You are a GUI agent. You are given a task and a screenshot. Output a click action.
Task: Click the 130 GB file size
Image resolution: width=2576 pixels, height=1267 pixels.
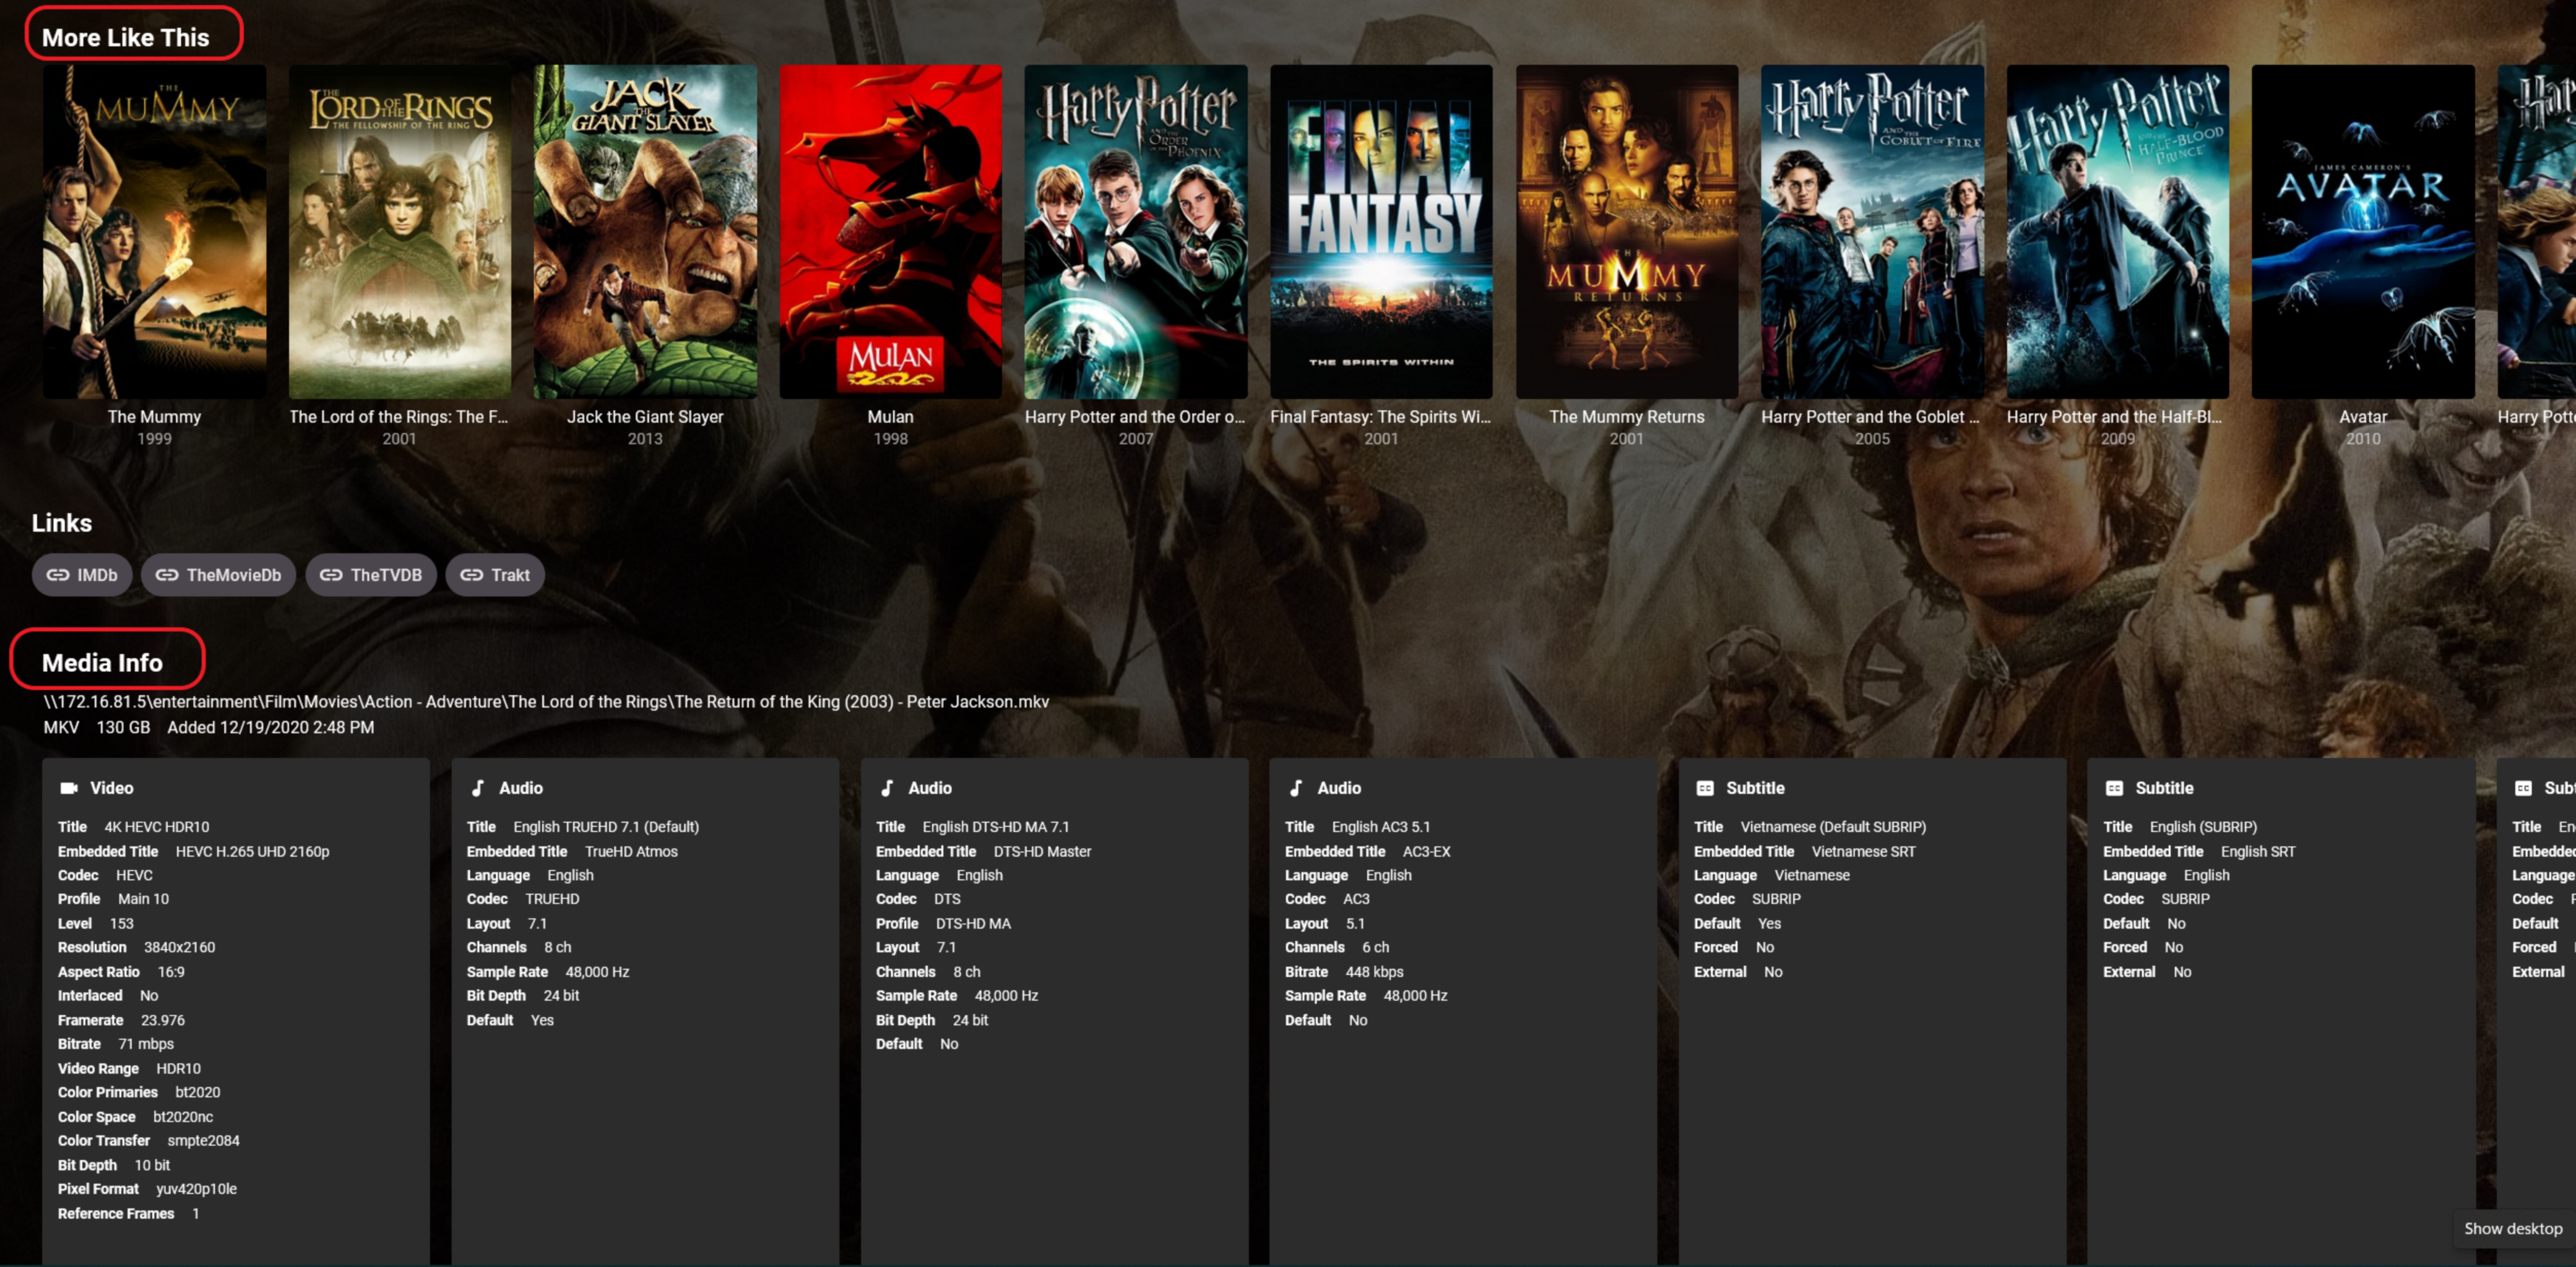[123, 728]
